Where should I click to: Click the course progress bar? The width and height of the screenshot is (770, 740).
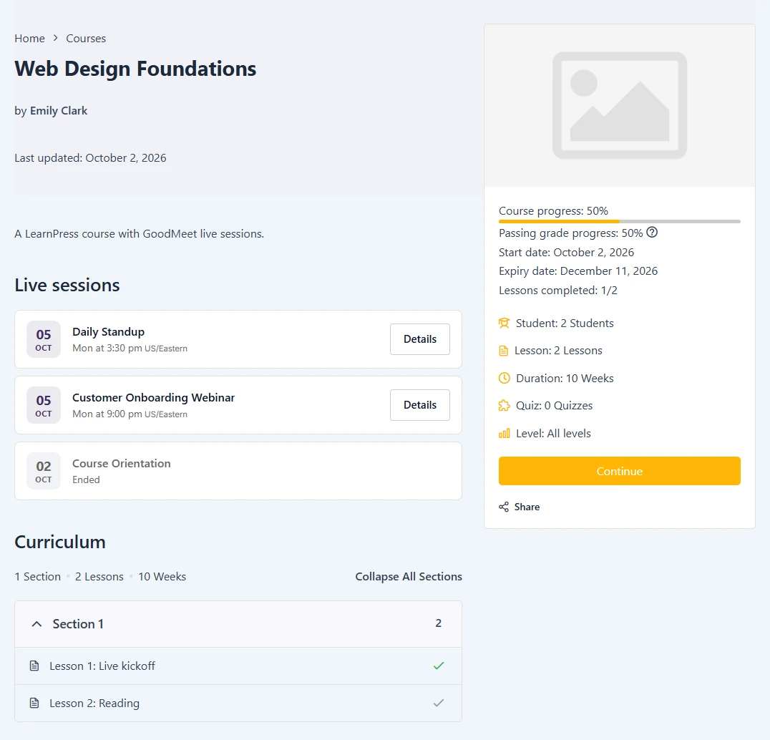tap(620, 221)
